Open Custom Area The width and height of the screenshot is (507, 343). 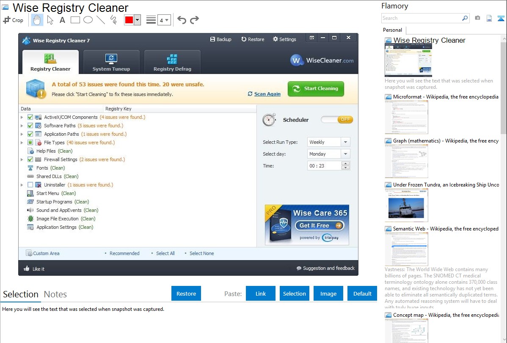pyautogui.click(x=43, y=253)
